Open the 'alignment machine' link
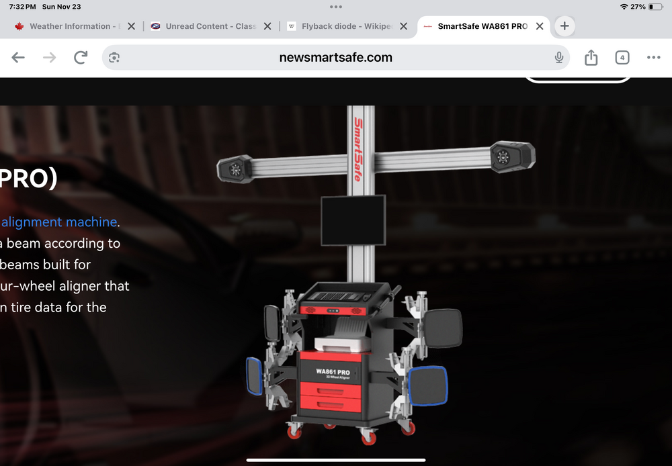The height and width of the screenshot is (466, 672). pos(59,222)
